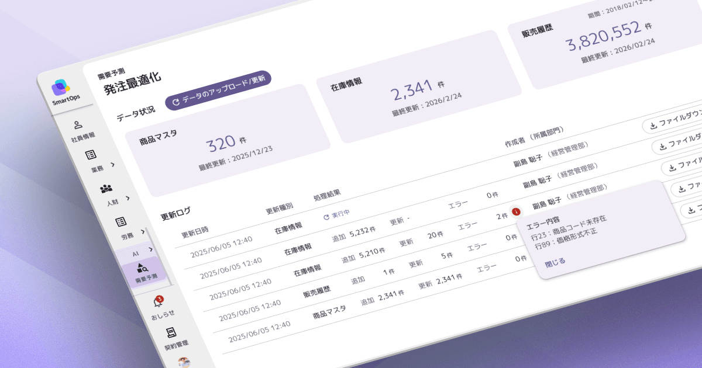702x368 pixels.
Task: Select the 労務 list icon in sidebar
Action: 121,222
